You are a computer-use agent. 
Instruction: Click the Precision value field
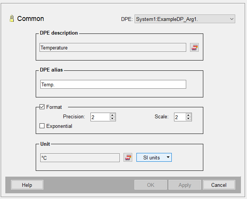(x=100, y=117)
